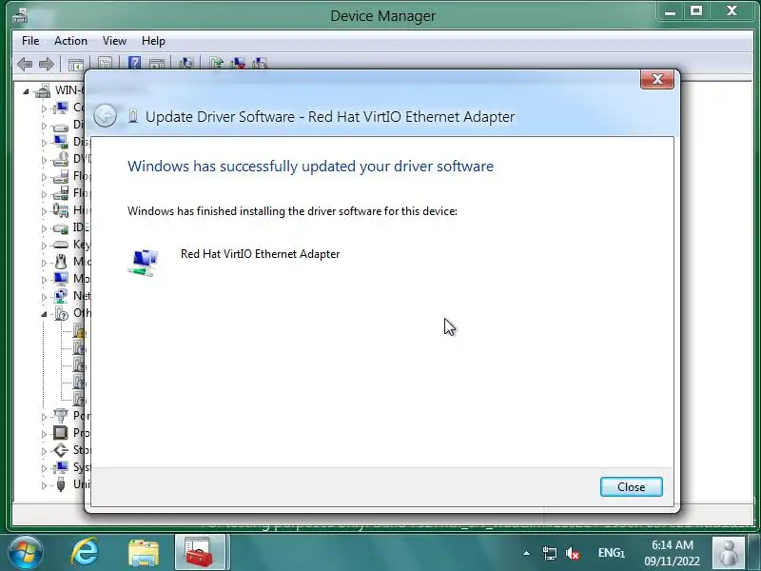761x571 pixels.
Task: Click the Back arrow in Device Manager toolbar
Action: coord(25,64)
